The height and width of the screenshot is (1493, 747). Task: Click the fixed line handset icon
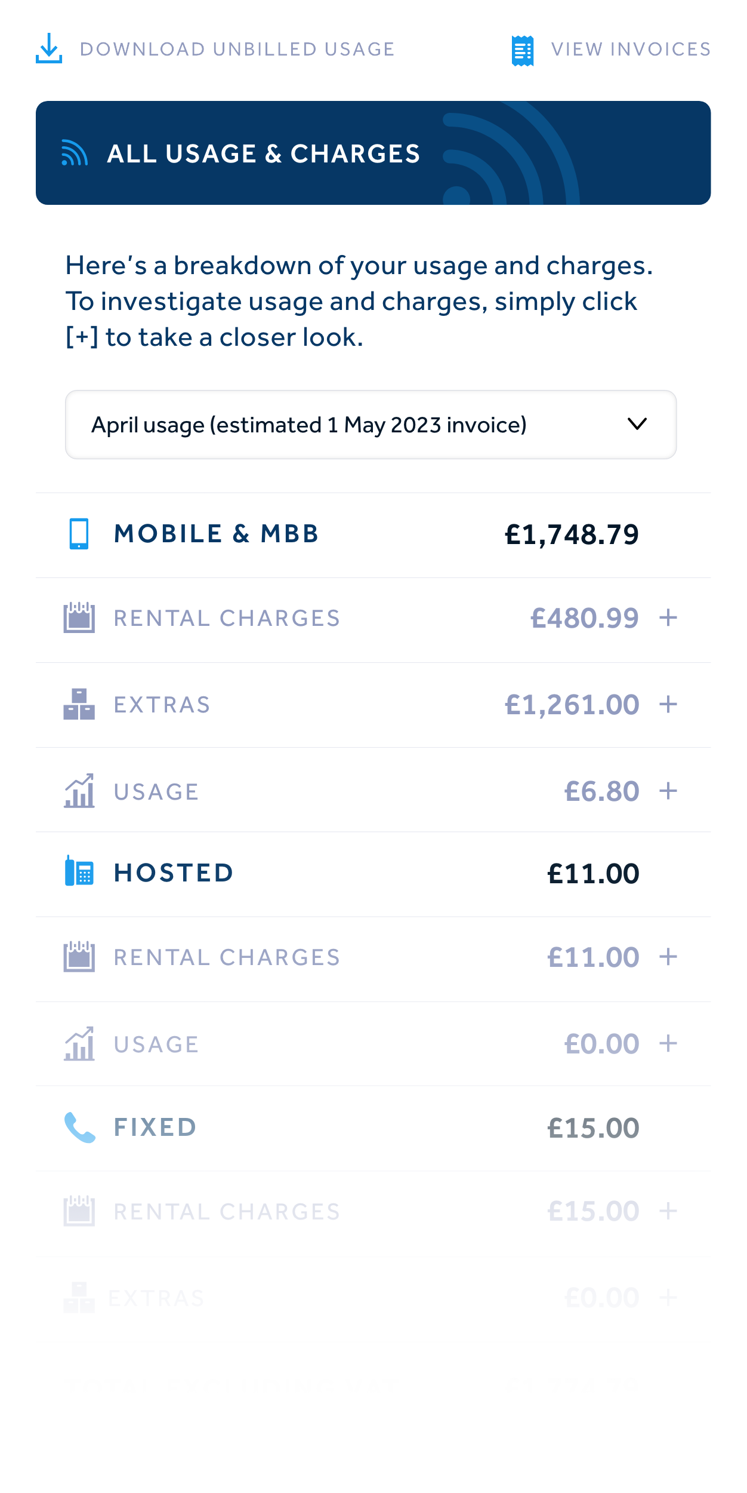point(79,1127)
